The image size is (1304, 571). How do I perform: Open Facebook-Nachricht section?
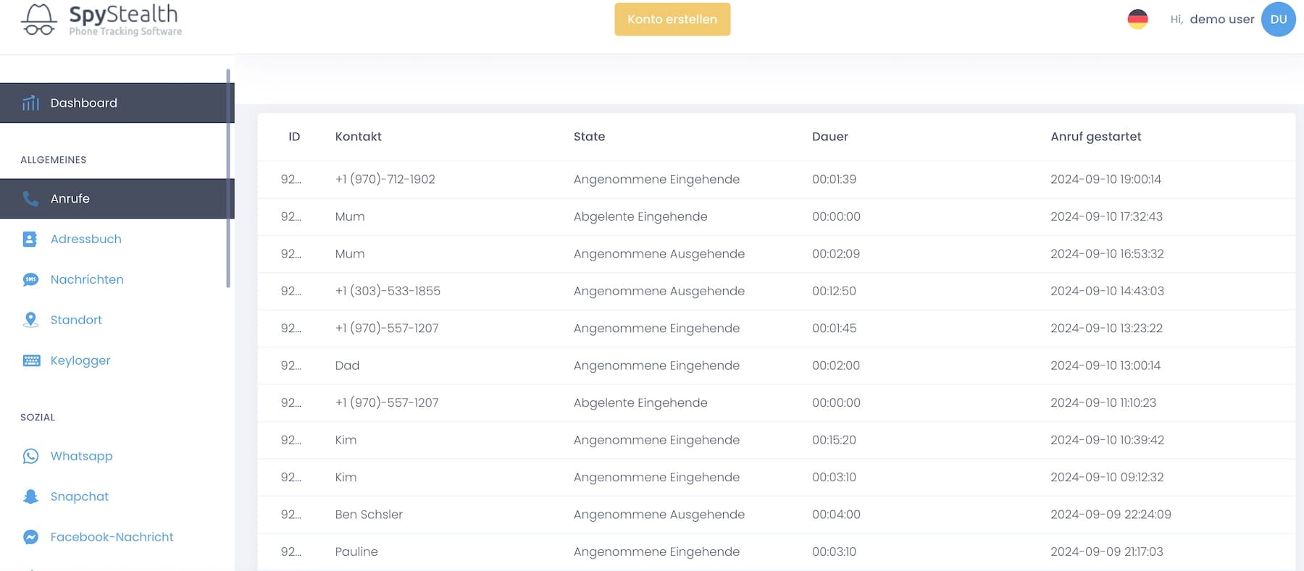point(112,537)
